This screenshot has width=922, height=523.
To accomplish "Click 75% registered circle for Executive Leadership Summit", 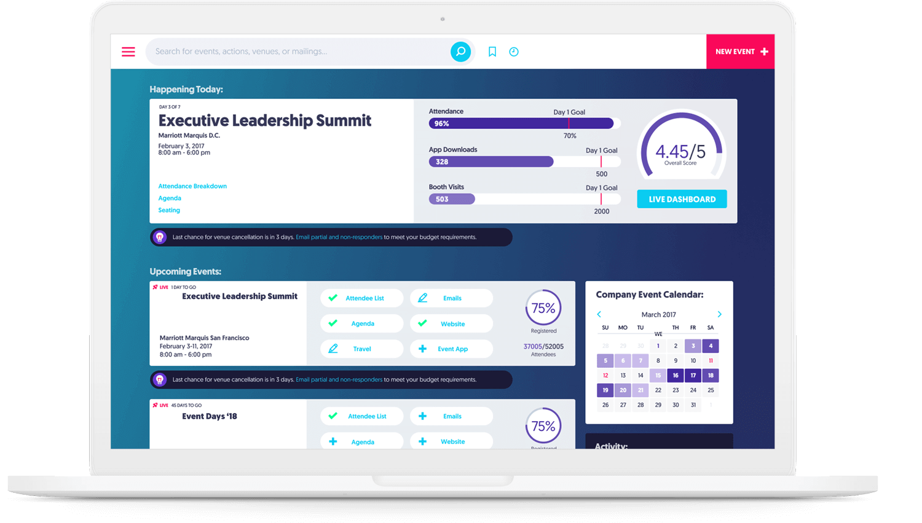I will coord(543,308).
